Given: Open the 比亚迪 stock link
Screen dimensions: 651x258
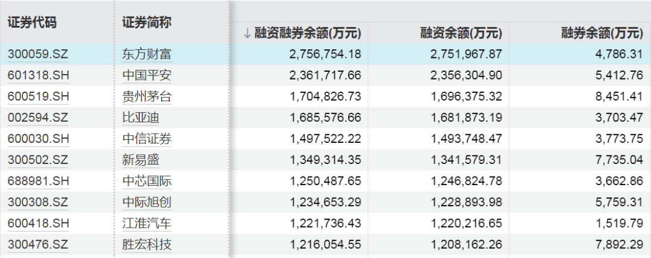Looking at the screenshot, I should tap(140, 118).
